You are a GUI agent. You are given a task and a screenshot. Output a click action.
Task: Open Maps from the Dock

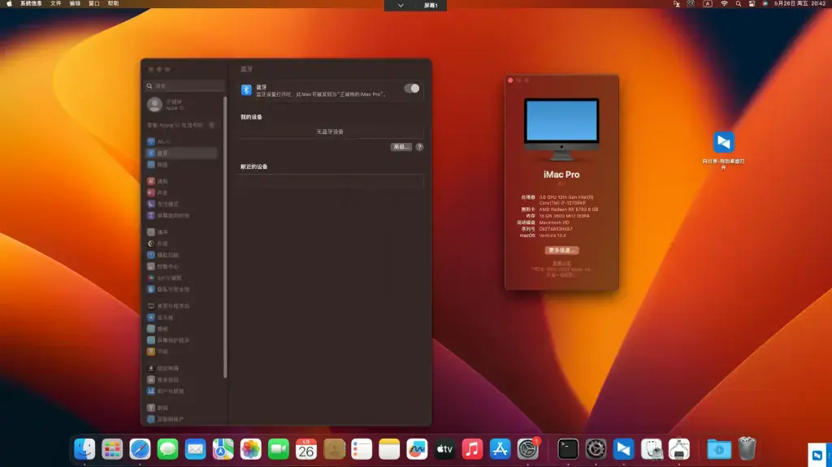coord(223,449)
